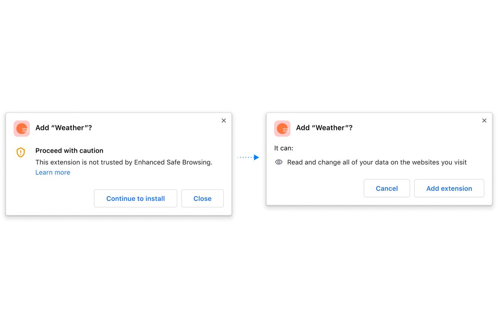Click the Add Weather title on the left dialog
This screenshot has width=498, height=332.
(63, 128)
